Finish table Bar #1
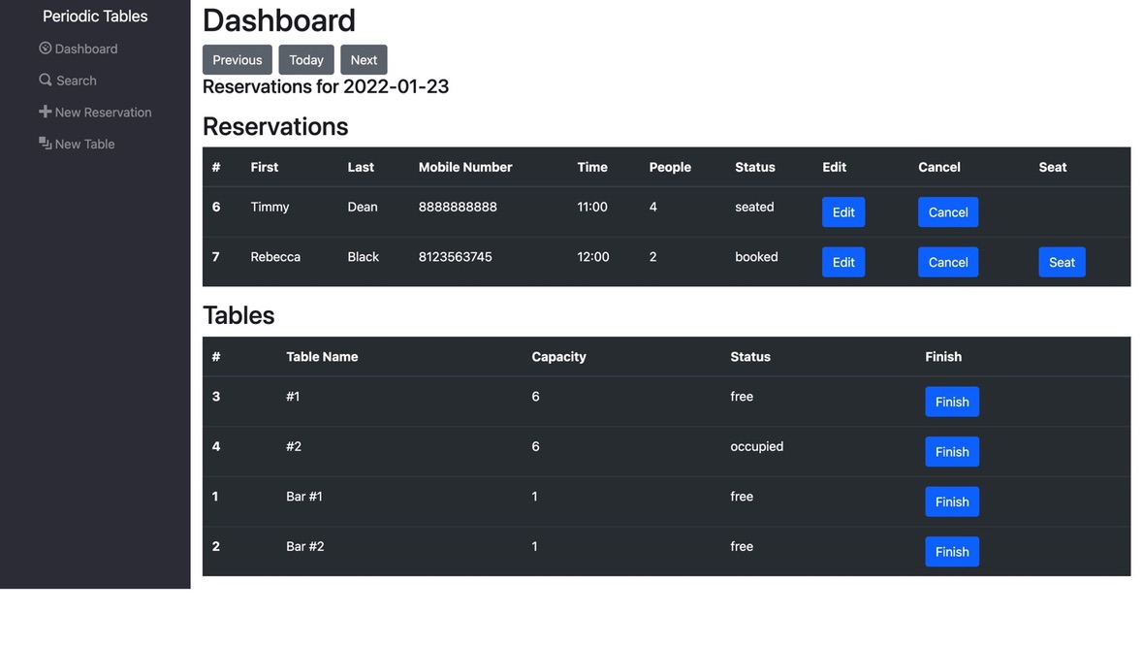 pos(952,501)
